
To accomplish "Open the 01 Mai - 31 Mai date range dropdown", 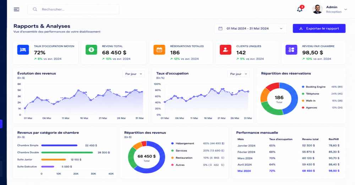I will 250,28.
